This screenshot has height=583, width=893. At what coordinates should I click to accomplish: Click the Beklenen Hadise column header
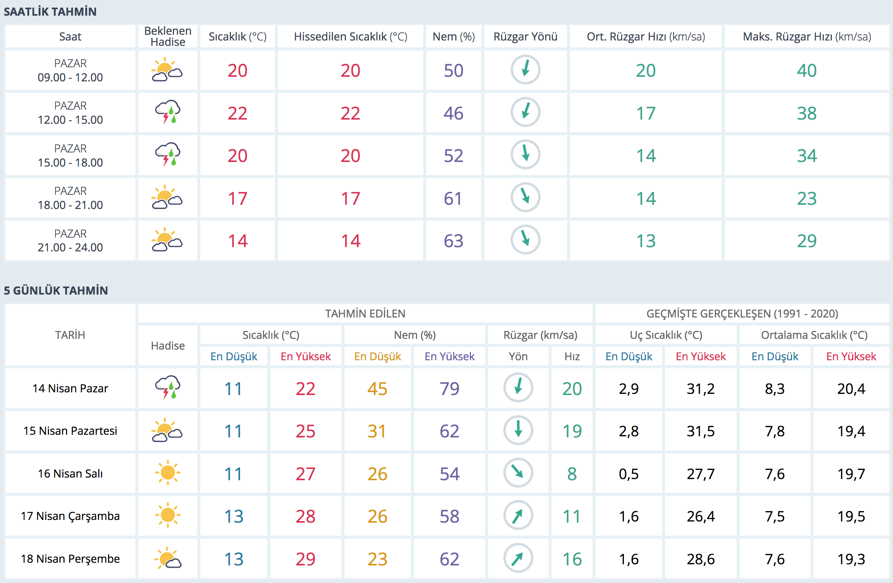tap(167, 36)
